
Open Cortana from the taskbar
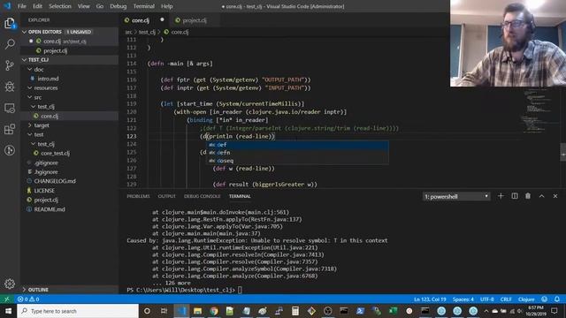[x=147, y=311]
